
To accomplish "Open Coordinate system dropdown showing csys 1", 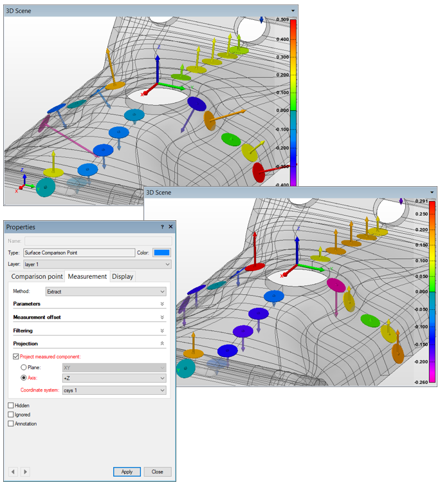I will 115,390.
